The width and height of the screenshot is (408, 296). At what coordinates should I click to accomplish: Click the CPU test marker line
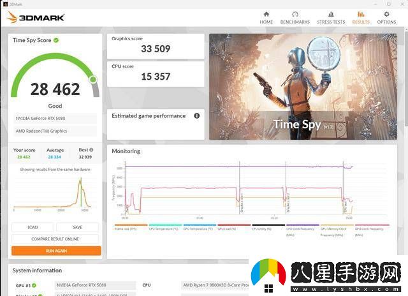pyautogui.click(x=343, y=188)
